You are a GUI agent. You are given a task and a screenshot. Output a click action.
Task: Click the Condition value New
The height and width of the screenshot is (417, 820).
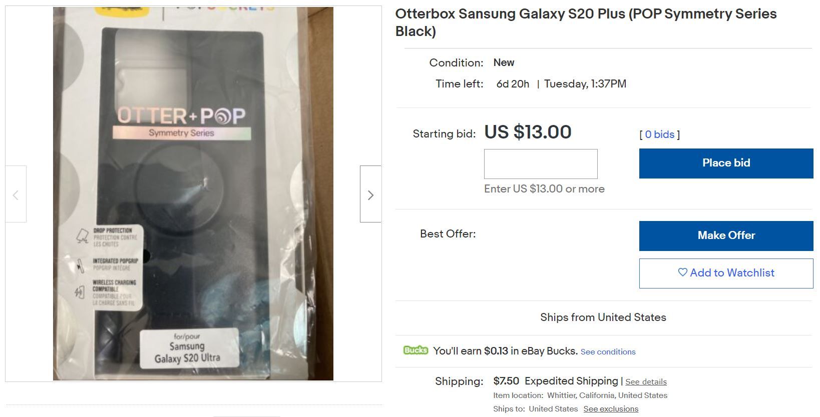[504, 62]
